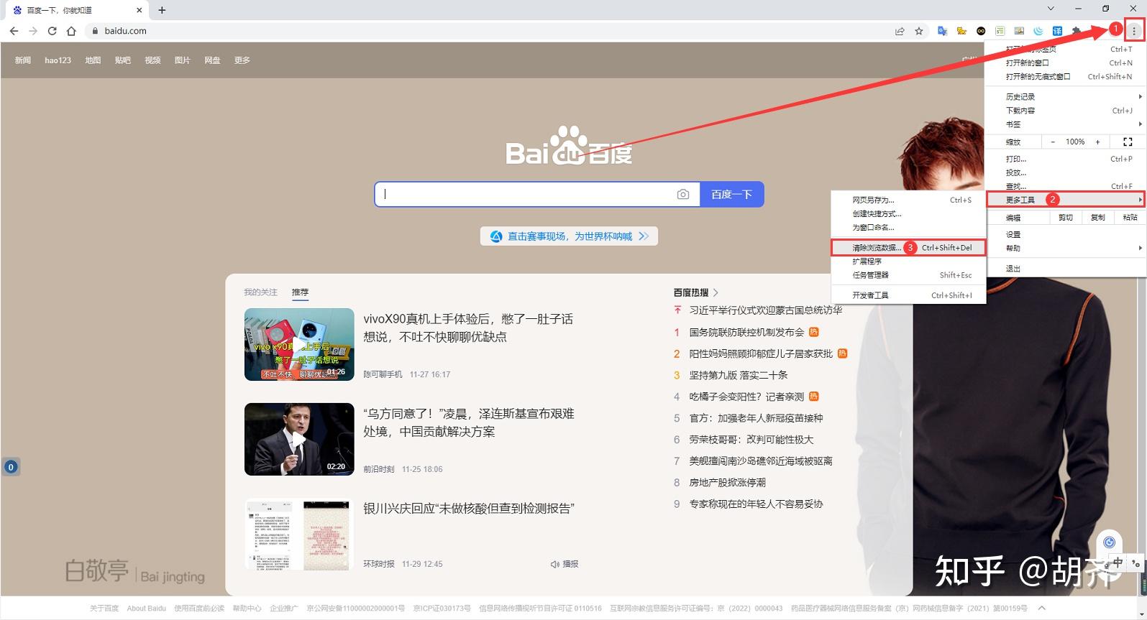Screen dimensions: 1147x620
Task: Play the vivo X90 video thumbnail
Action: tap(299, 344)
